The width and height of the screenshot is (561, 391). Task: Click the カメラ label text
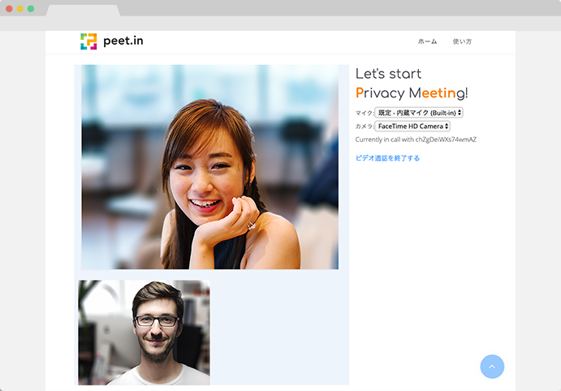(364, 127)
